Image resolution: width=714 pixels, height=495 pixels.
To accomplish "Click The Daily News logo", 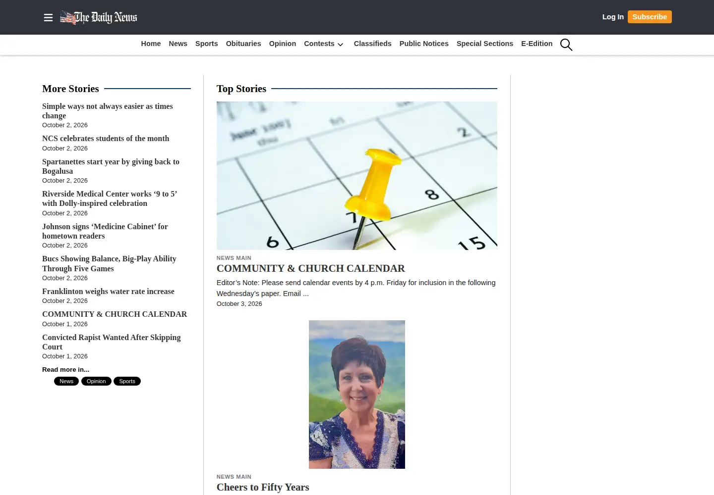I will (99, 17).
